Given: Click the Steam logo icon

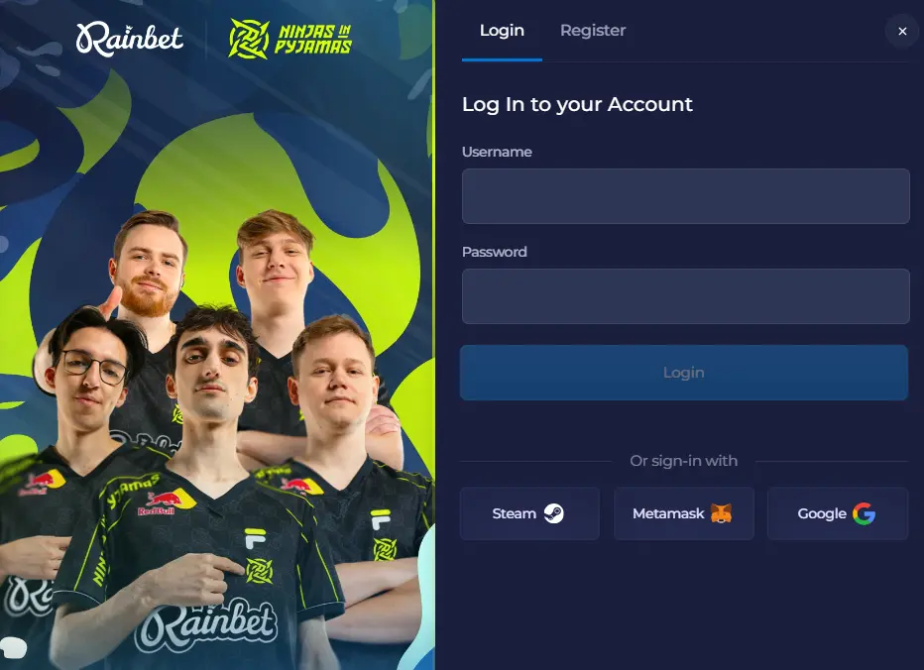Looking at the screenshot, I should tap(553, 513).
